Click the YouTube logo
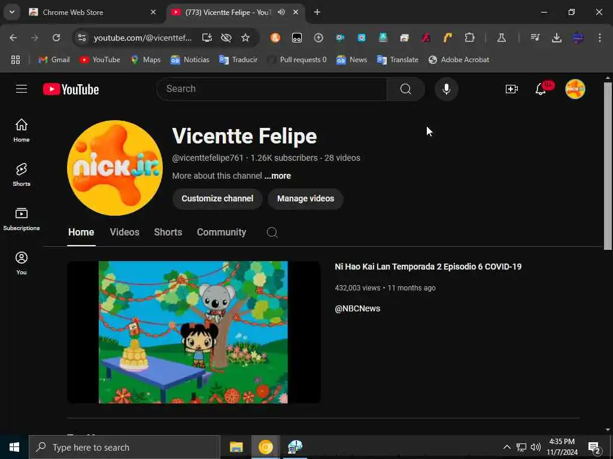The width and height of the screenshot is (613, 459). point(71,89)
